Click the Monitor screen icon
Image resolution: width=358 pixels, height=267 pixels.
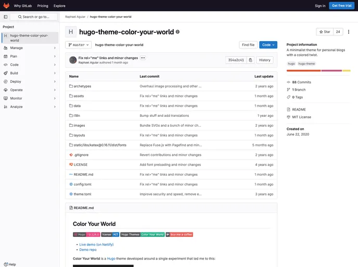(6, 98)
